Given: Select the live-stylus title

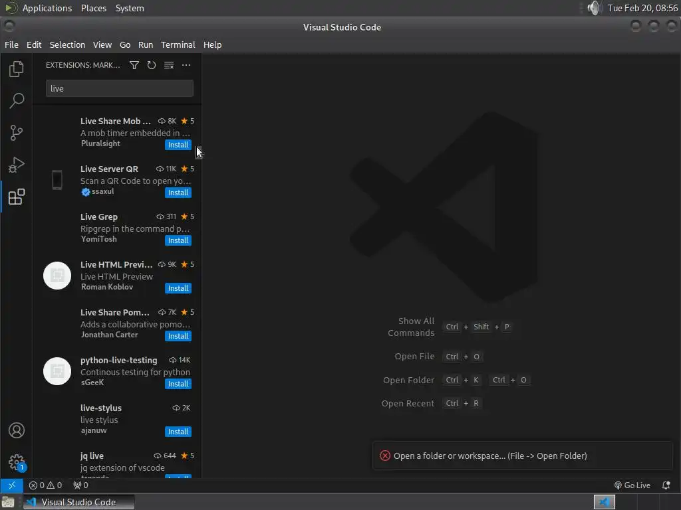Looking at the screenshot, I should (101, 408).
